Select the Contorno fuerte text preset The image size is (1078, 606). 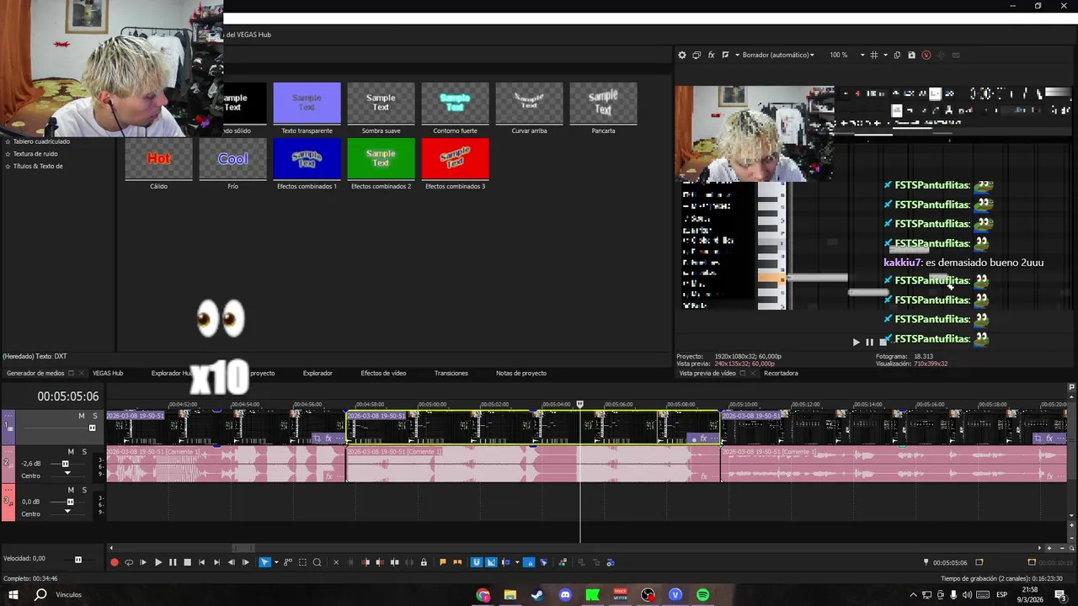coord(455,109)
